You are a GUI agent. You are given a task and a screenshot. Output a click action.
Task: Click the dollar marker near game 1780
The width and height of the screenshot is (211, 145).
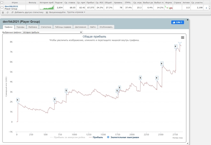coord(119,88)
